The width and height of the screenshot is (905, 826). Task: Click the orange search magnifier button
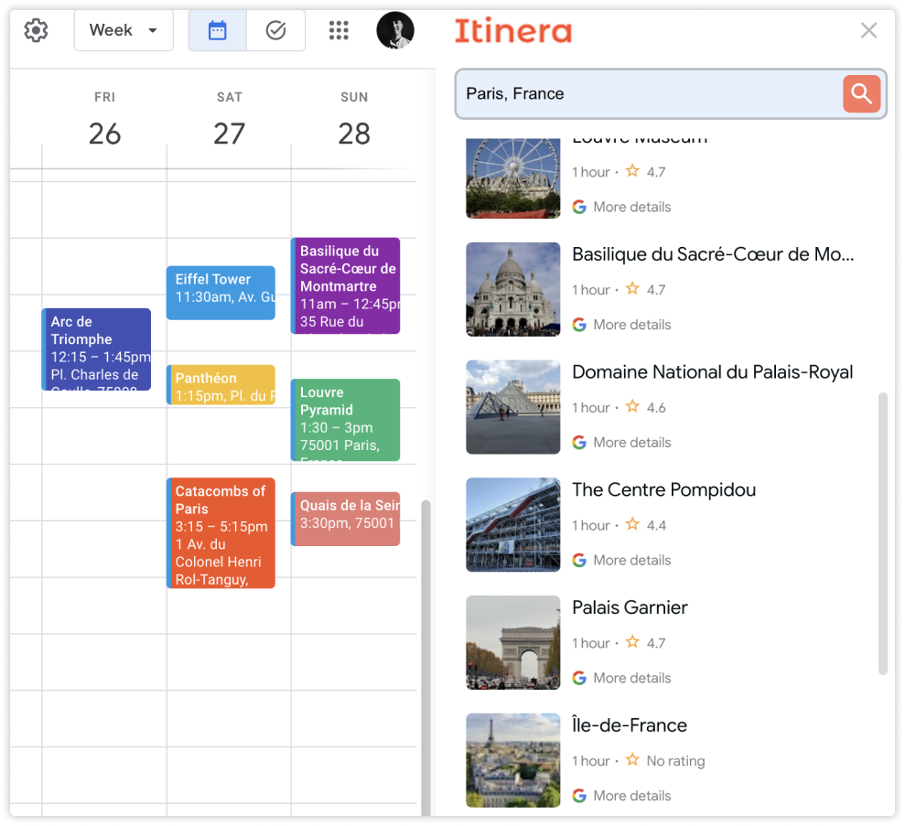(x=861, y=93)
